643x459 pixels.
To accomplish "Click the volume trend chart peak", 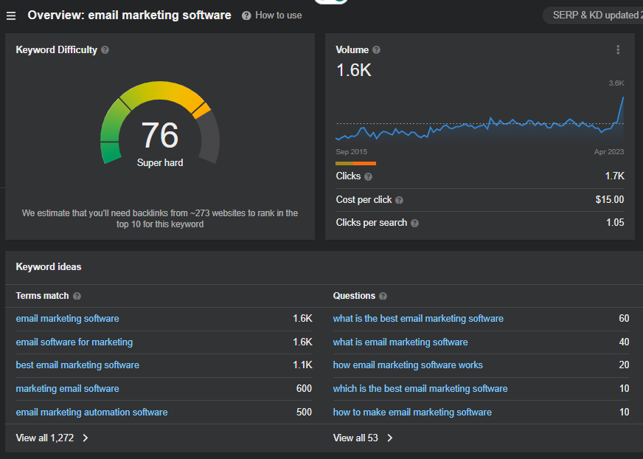I will pos(623,98).
